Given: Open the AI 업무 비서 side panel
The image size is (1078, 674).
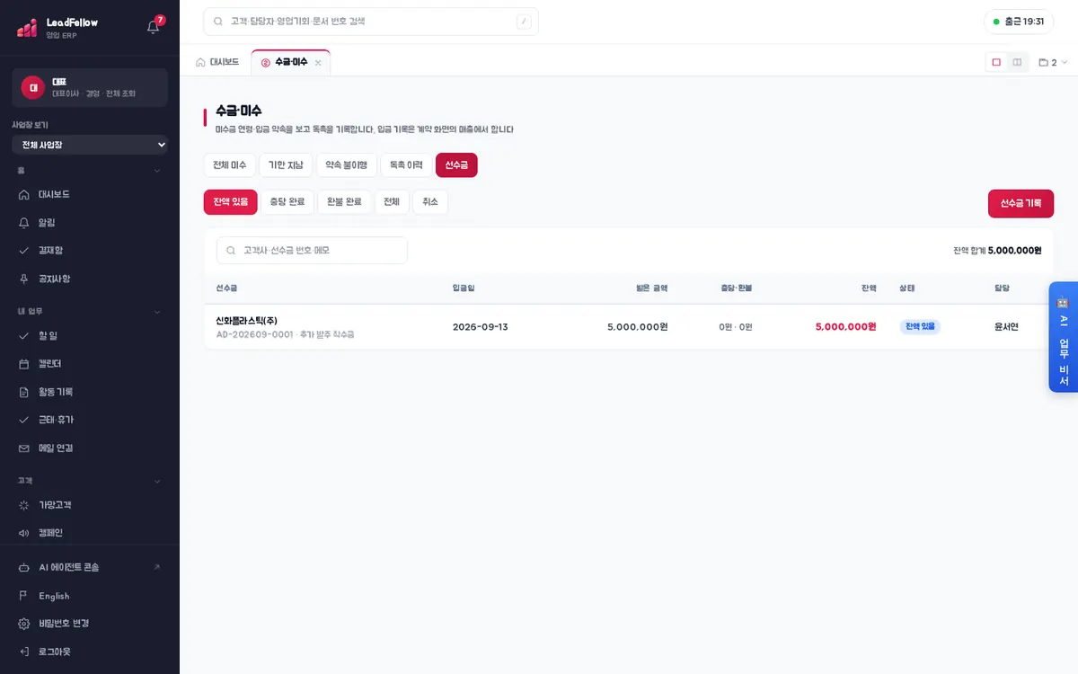Looking at the screenshot, I should pyautogui.click(x=1063, y=337).
